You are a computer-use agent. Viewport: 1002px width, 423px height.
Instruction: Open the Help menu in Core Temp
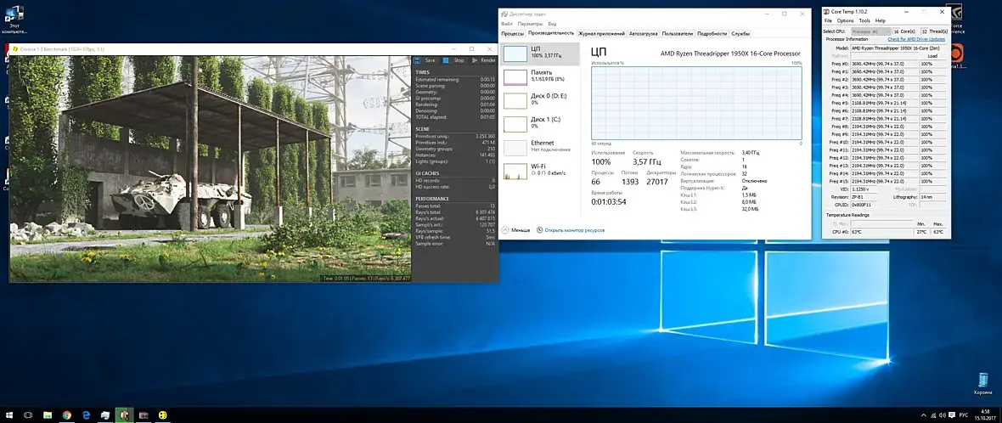coord(881,21)
